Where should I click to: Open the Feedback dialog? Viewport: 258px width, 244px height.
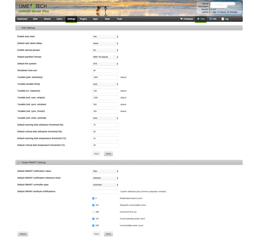(x=187, y=19)
